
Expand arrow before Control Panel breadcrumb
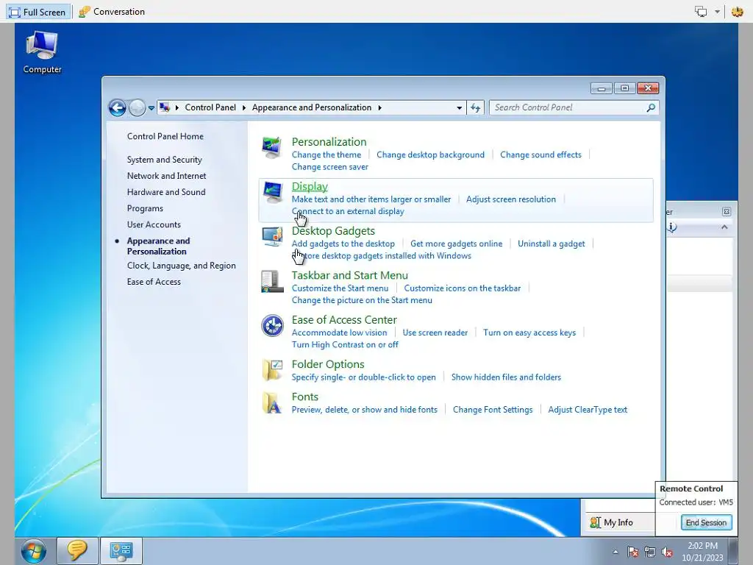pos(176,107)
